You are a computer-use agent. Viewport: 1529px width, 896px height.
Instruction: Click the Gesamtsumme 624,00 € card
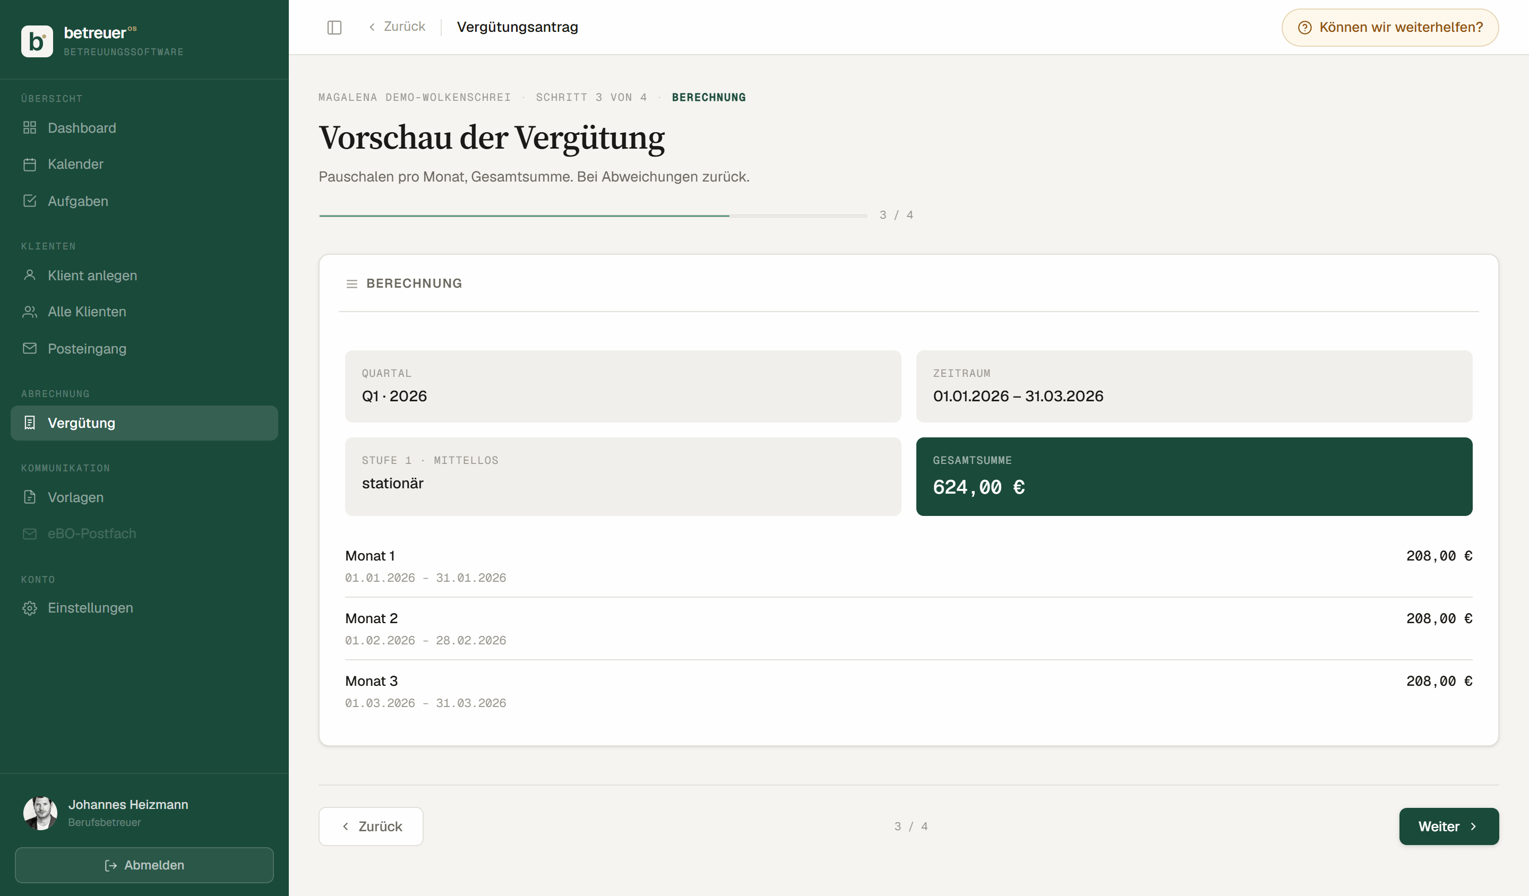1194,477
